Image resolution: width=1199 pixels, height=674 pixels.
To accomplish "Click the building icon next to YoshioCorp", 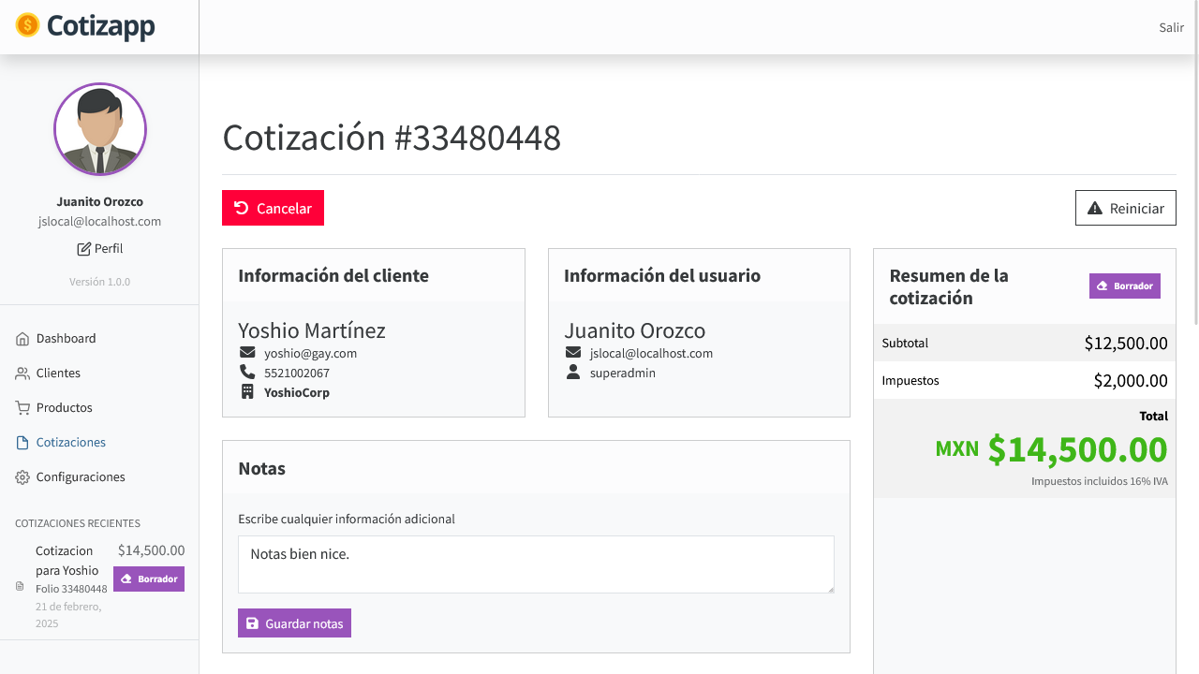I will 247,392.
